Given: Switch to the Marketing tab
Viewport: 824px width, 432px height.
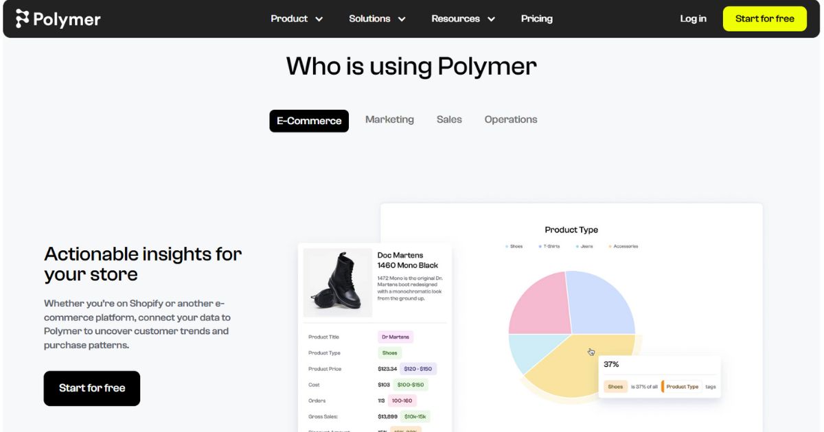Looking at the screenshot, I should pyautogui.click(x=389, y=119).
